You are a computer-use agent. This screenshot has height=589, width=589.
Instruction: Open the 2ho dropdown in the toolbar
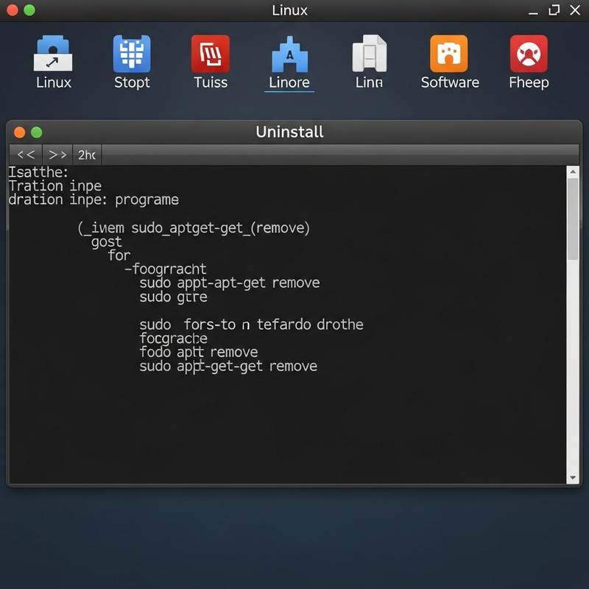point(85,155)
